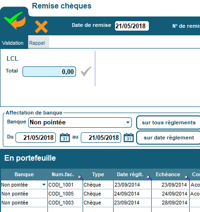Click 'sur tous règlements' button
The image size is (200, 212).
coord(169,122)
